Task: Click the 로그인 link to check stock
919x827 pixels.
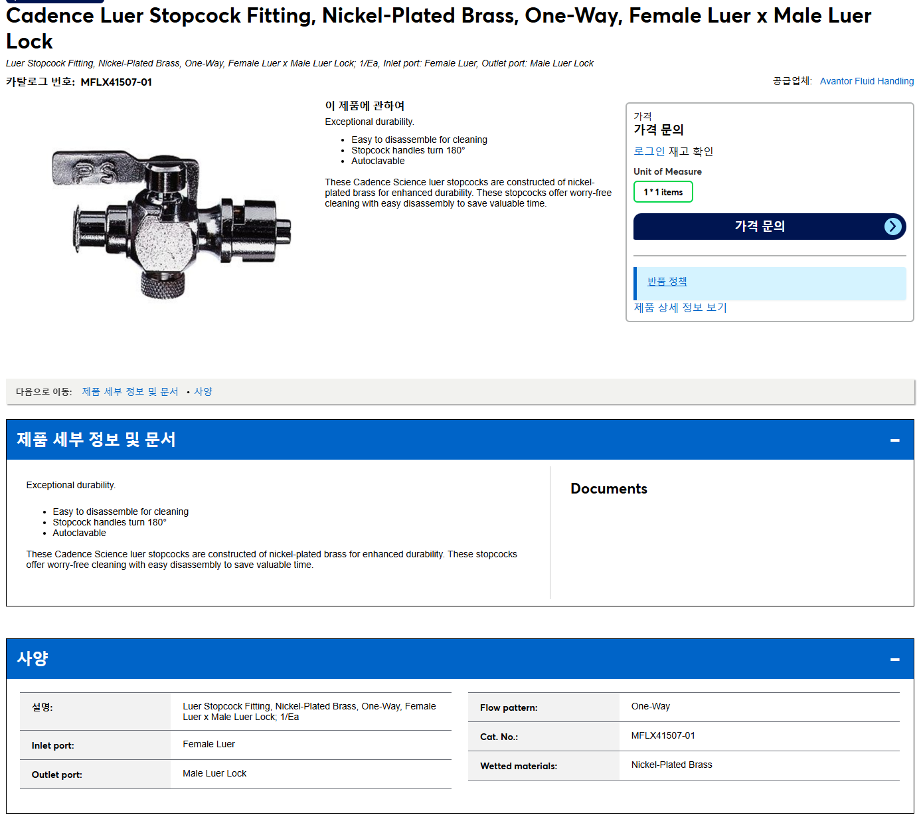Action: pyautogui.click(x=649, y=151)
